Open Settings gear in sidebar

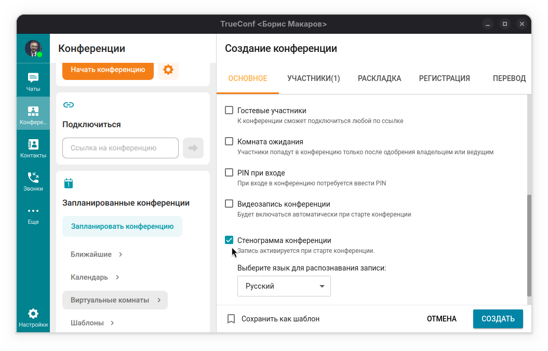click(33, 317)
